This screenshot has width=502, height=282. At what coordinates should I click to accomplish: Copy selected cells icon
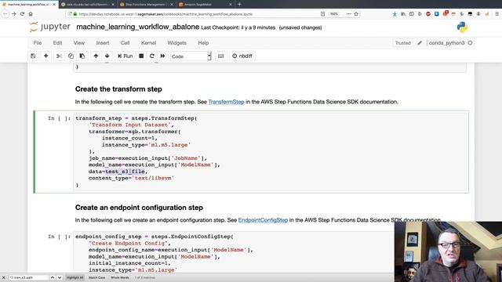tap(71, 56)
